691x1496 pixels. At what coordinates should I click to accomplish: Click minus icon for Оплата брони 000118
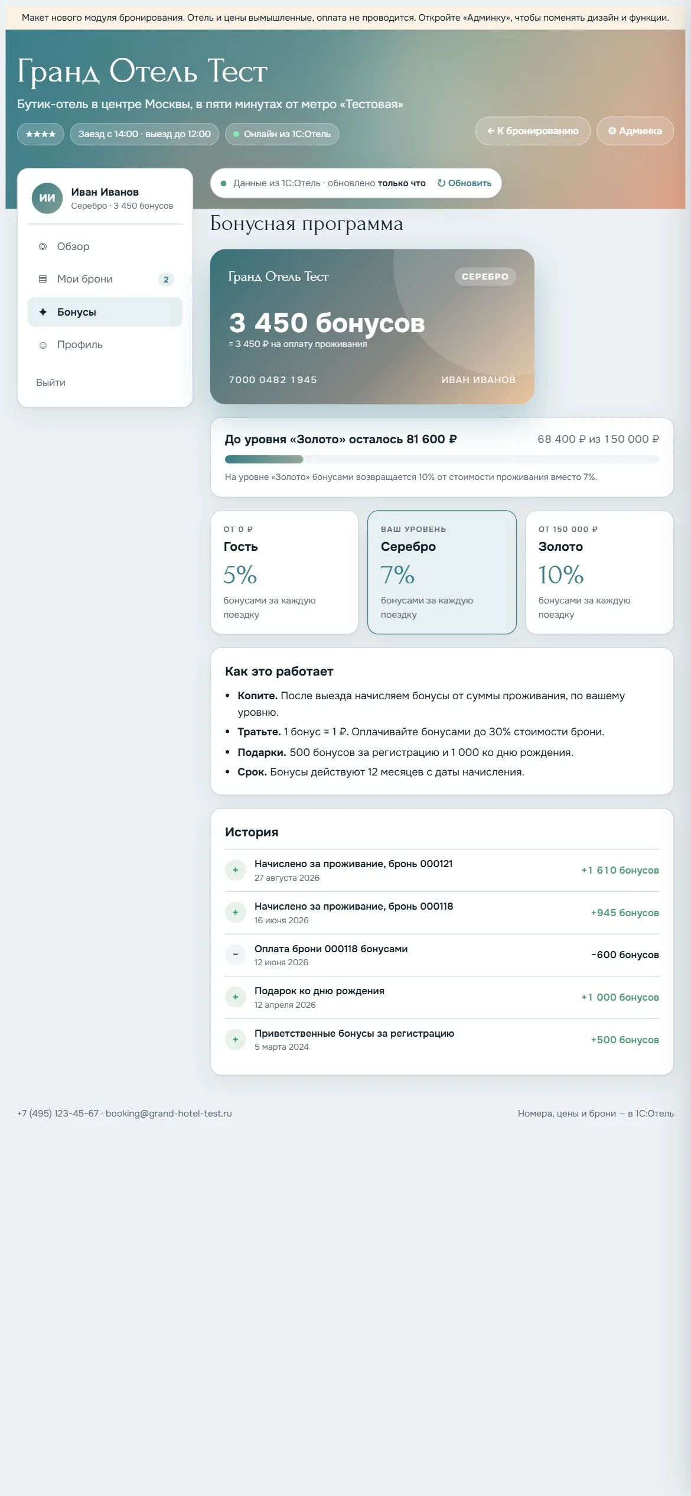(235, 955)
